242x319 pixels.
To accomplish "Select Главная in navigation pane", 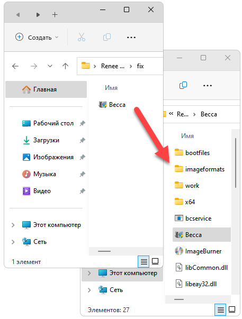I will 46,89.
